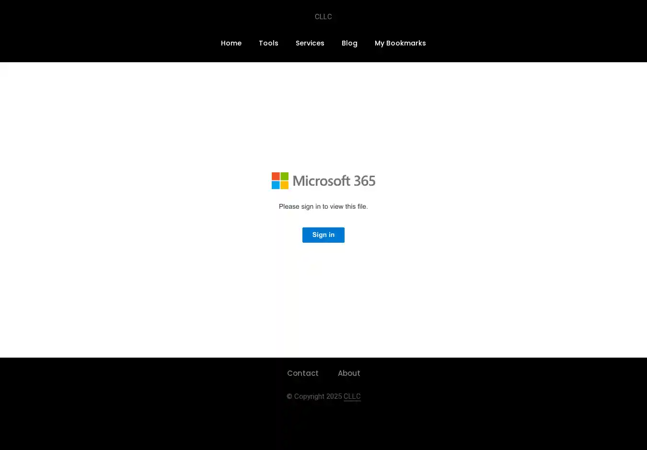Viewport: 647px width, 450px height.
Task: Visit the About page from the footer
Action: point(349,373)
